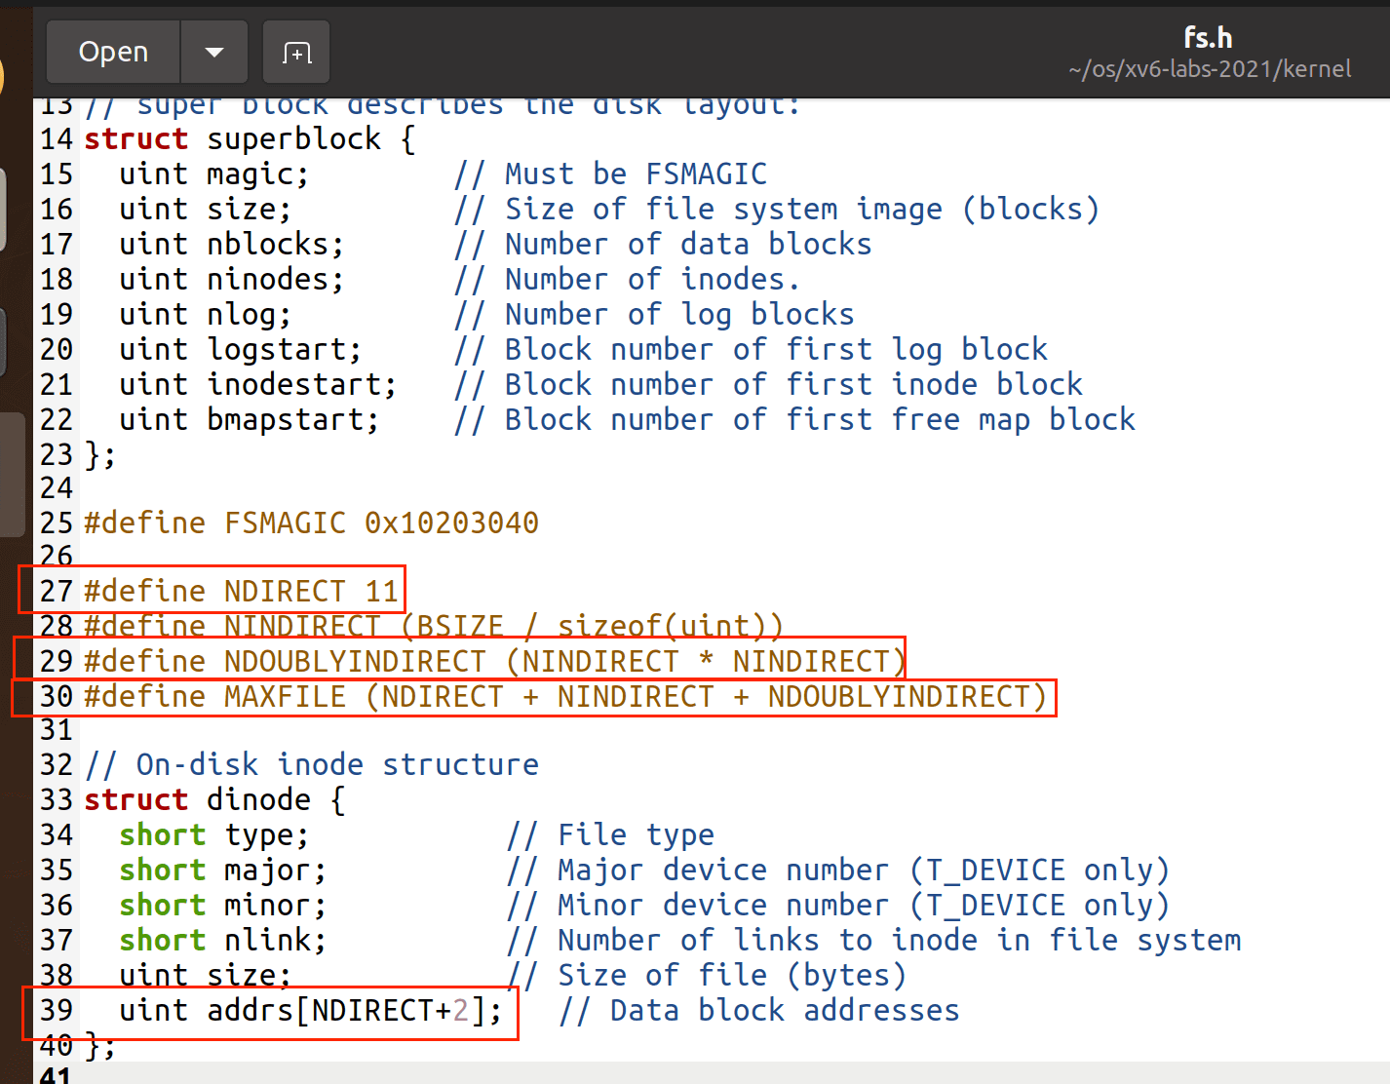The height and width of the screenshot is (1084, 1390).
Task: Click the MAXFILE macro name on line 30
Action: click(x=285, y=697)
